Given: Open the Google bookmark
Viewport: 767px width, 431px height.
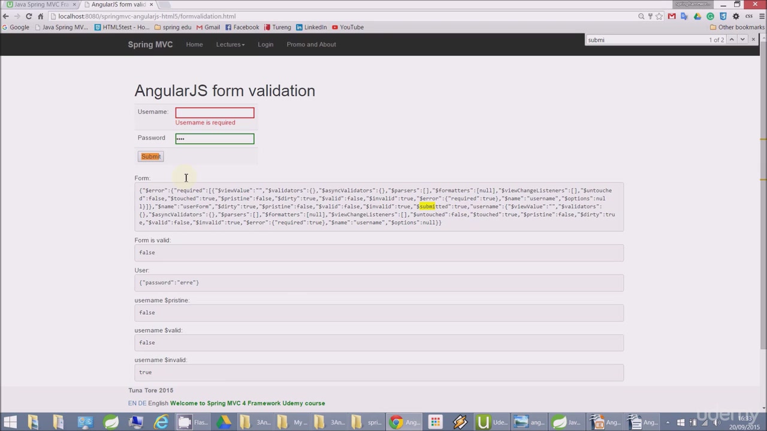Looking at the screenshot, I should click(x=16, y=27).
